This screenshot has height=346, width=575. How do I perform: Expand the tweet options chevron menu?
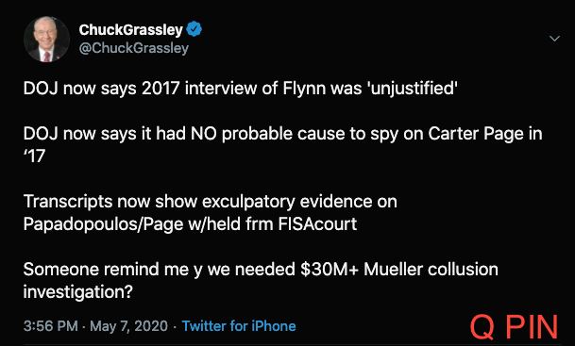pyautogui.click(x=554, y=39)
